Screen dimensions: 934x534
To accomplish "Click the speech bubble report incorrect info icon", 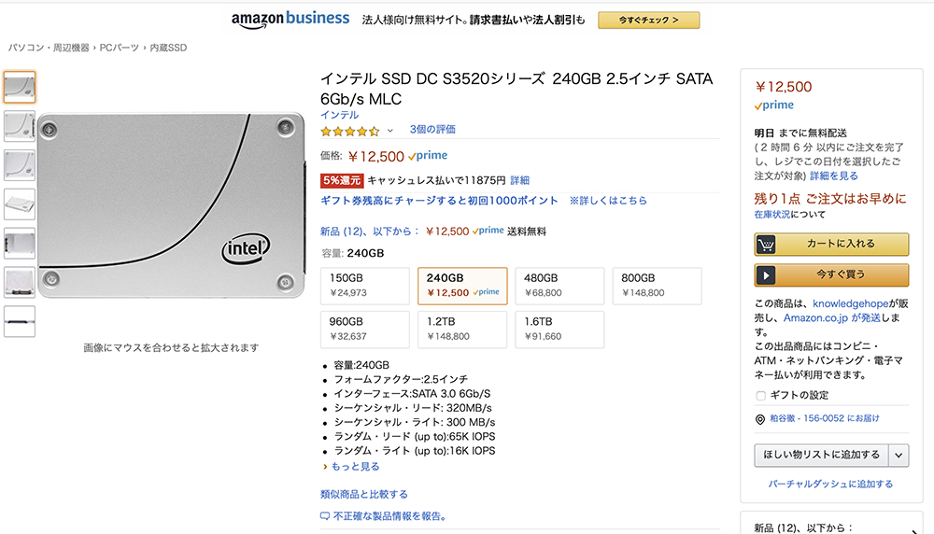I will point(324,515).
